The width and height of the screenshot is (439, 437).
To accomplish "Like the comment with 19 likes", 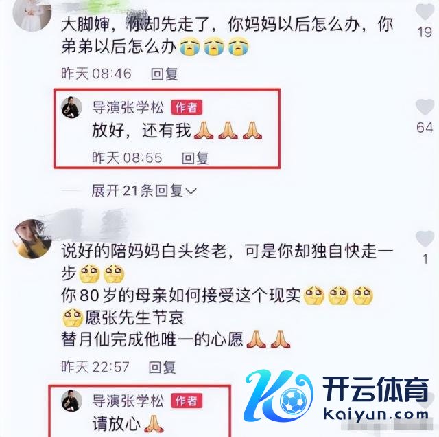I will pyautogui.click(x=425, y=11).
